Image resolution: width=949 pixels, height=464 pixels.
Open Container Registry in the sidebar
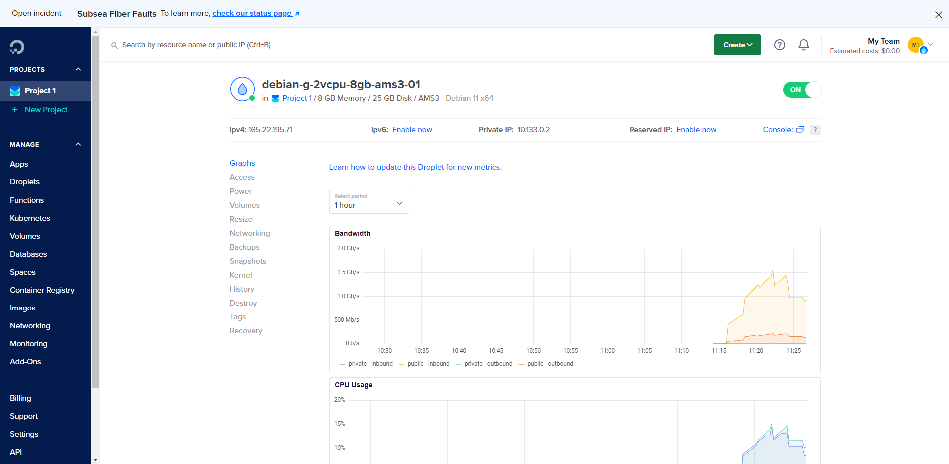pyautogui.click(x=42, y=290)
